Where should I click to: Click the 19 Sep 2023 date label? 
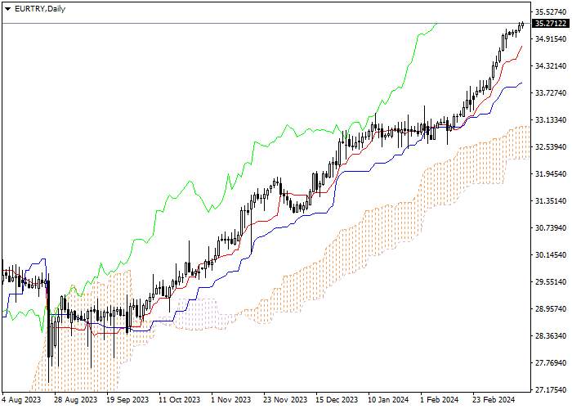(128, 400)
